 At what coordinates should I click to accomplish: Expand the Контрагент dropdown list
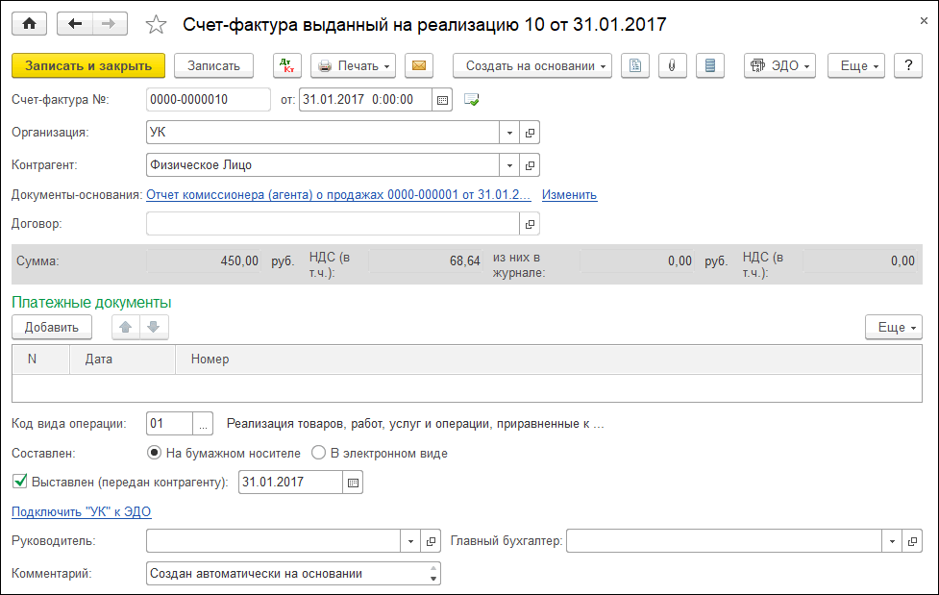click(509, 164)
